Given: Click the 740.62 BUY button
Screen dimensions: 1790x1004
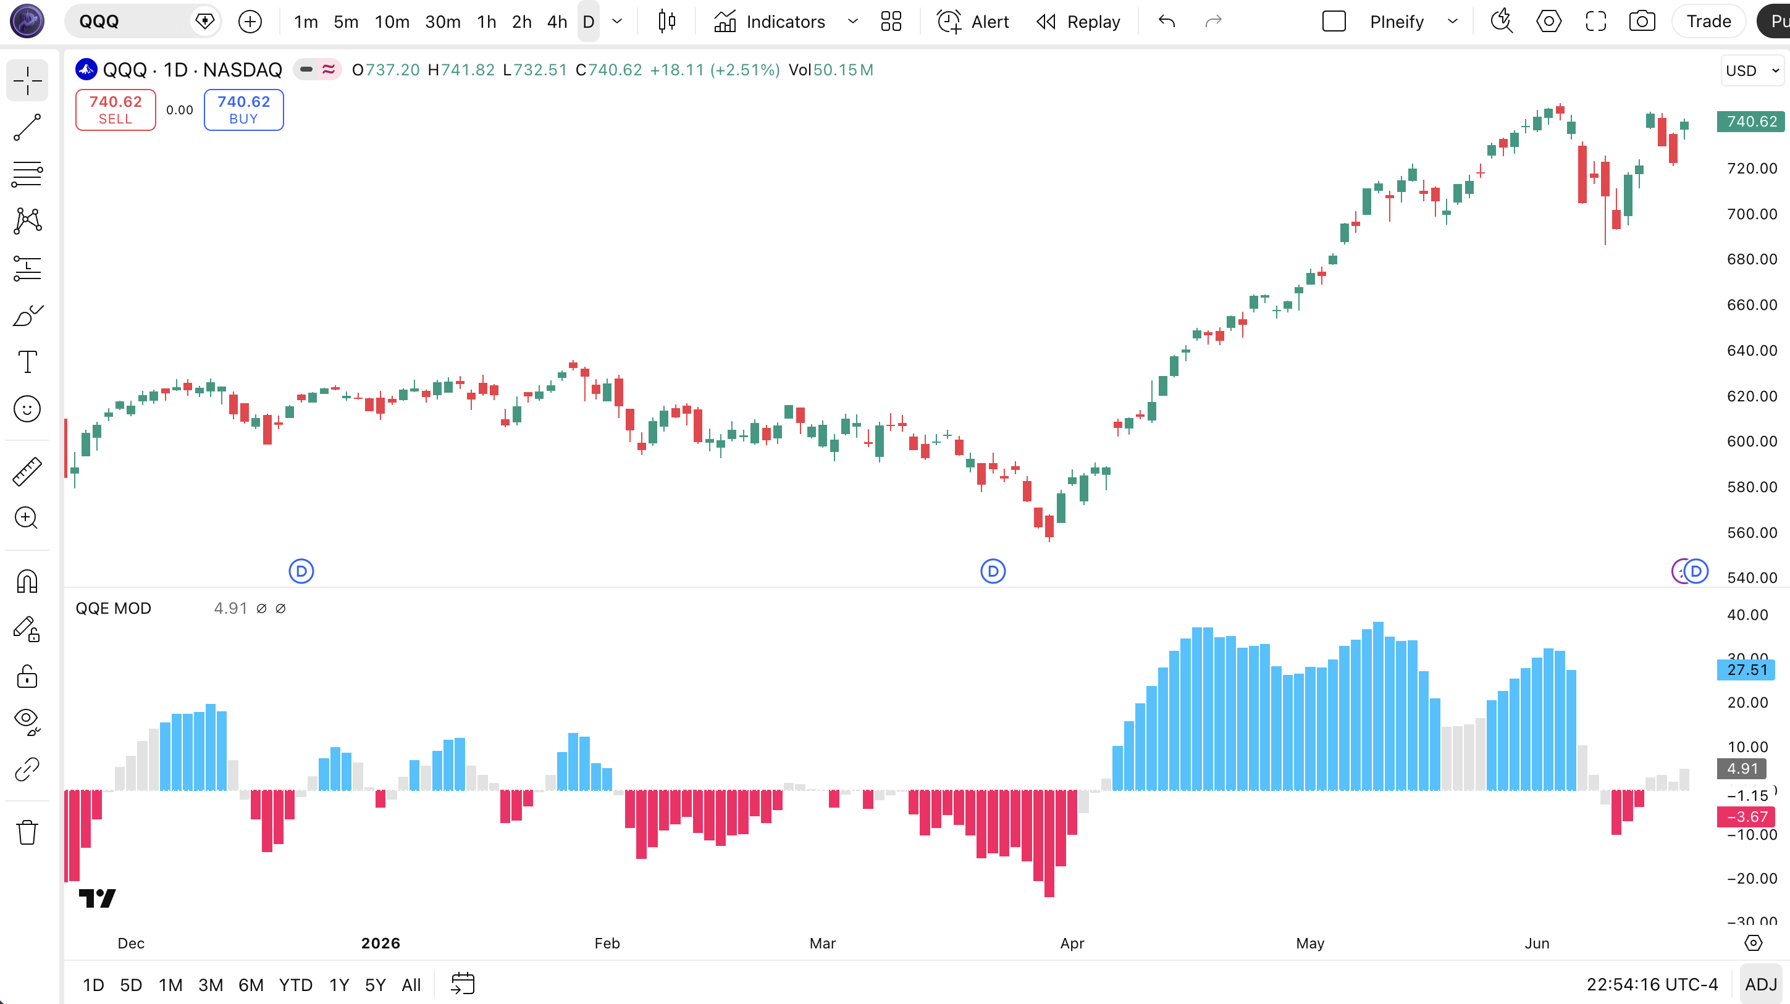Looking at the screenshot, I should (243, 110).
